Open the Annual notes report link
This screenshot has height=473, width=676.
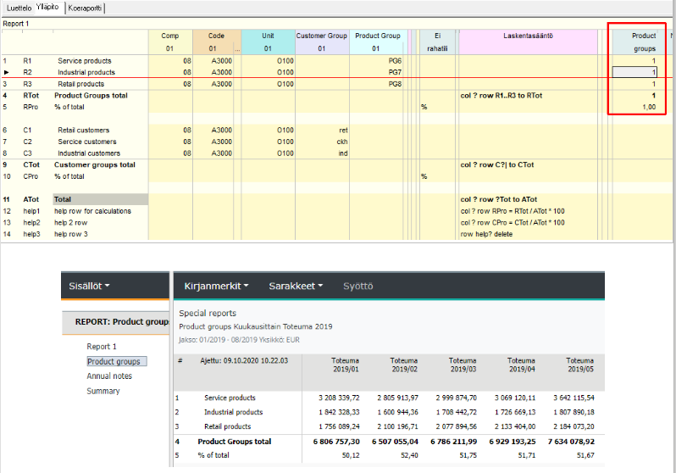(108, 376)
